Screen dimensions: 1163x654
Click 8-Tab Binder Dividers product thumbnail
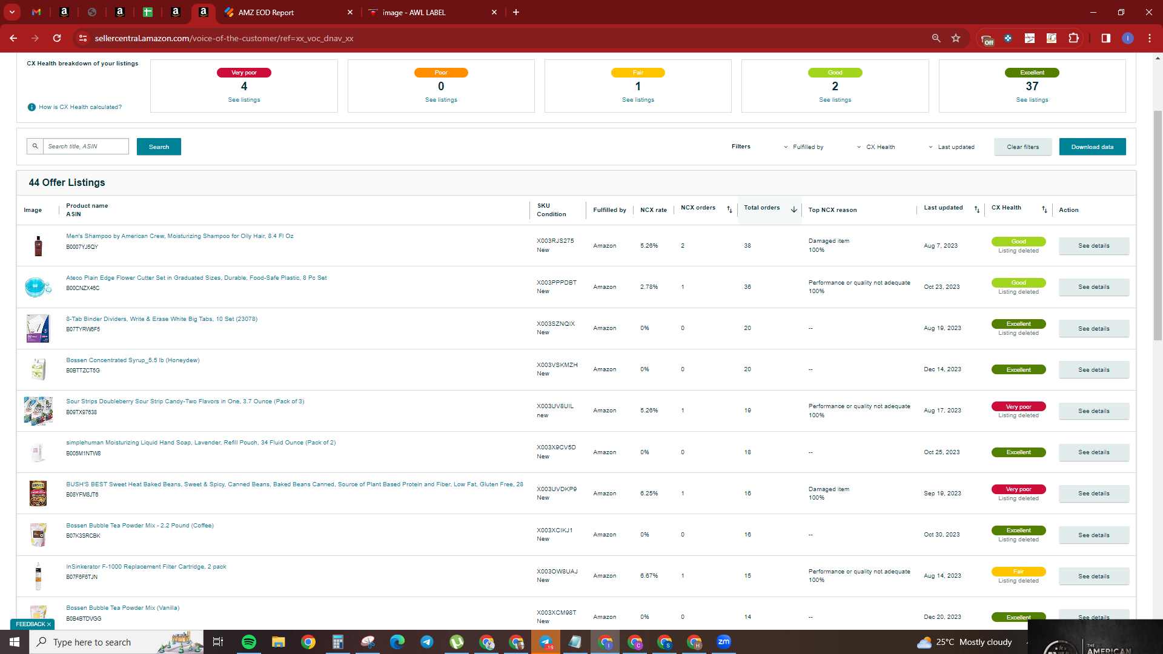(38, 328)
